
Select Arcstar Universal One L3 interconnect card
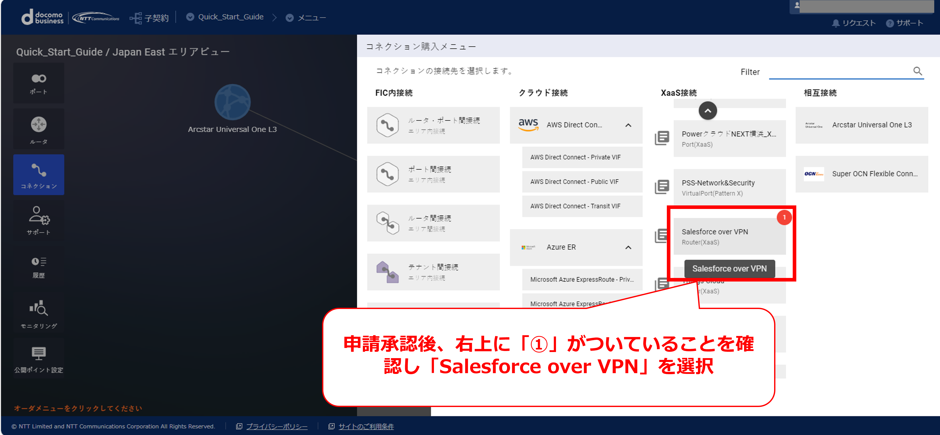[x=862, y=125]
